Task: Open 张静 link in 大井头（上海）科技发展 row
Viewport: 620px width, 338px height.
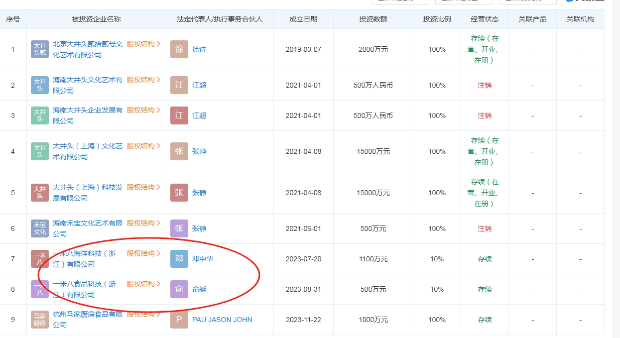Action: pos(199,193)
